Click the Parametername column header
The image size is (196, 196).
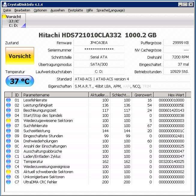point(55,95)
